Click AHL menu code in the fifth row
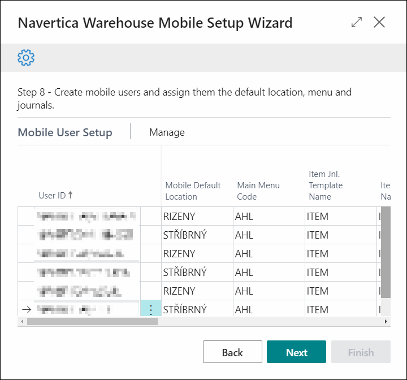407x380 pixels. point(269,291)
